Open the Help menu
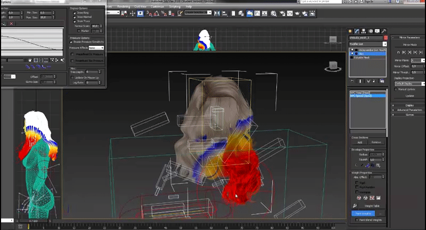Image resolution: width=426 pixels, height=230 pixels. (x=189, y=6)
